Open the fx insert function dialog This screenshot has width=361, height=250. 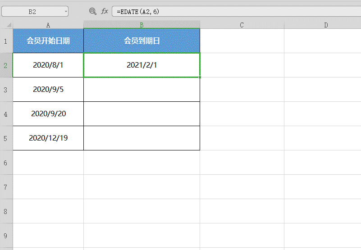pos(105,11)
